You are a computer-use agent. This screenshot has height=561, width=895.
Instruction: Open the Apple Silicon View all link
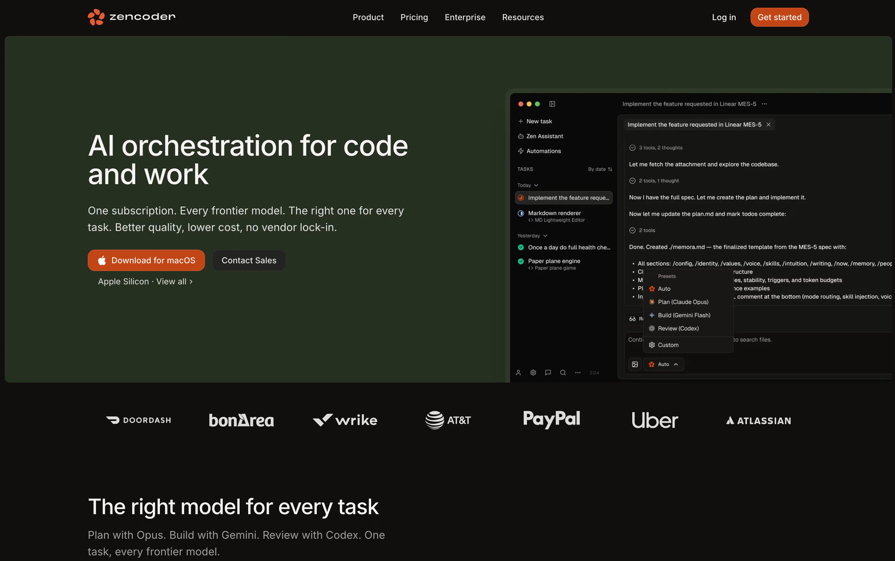pos(145,281)
